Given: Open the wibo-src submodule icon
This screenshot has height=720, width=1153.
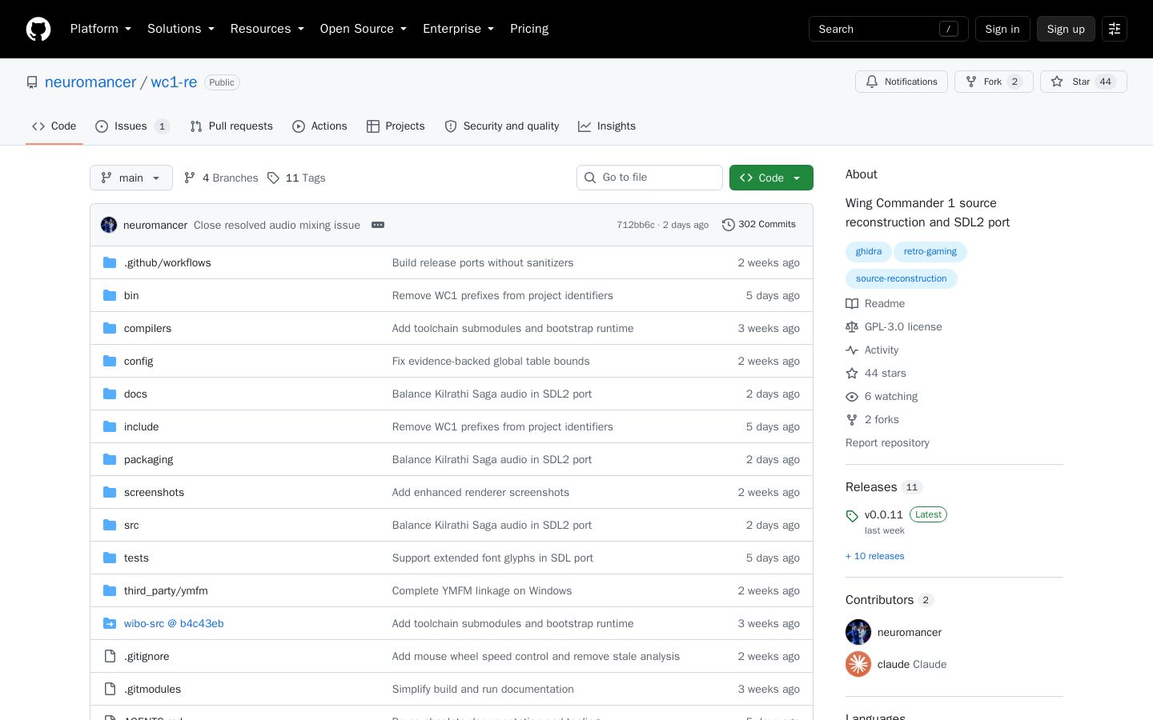Looking at the screenshot, I should pyautogui.click(x=110, y=623).
